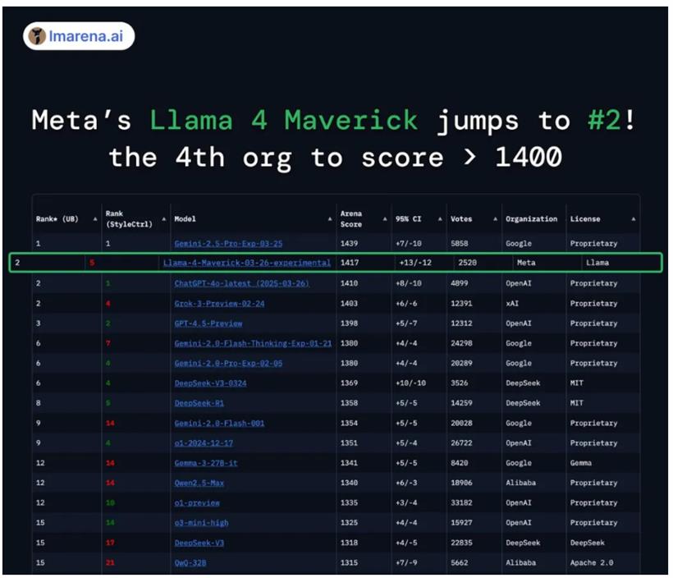Click the Qwen2.5-Max model link

pos(199,483)
